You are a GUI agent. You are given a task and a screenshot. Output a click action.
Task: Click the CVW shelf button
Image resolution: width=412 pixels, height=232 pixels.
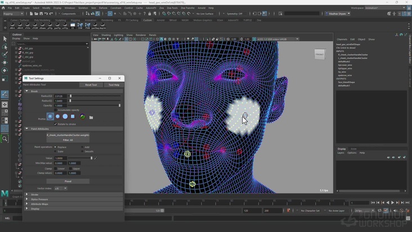(80, 25)
